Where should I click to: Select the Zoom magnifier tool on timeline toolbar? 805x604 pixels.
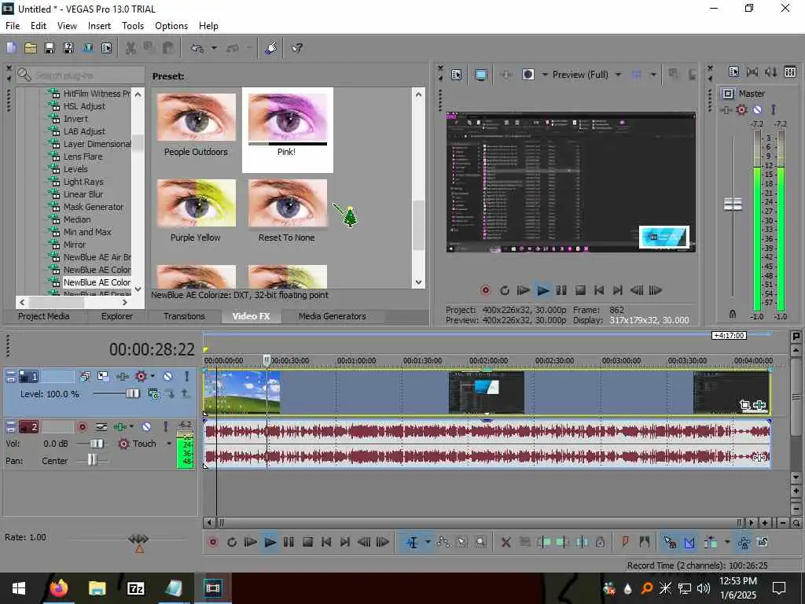pyautogui.click(x=480, y=542)
